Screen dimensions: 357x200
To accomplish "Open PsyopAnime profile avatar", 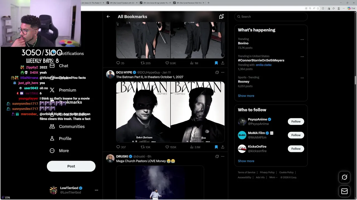I will [x=242, y=121].
